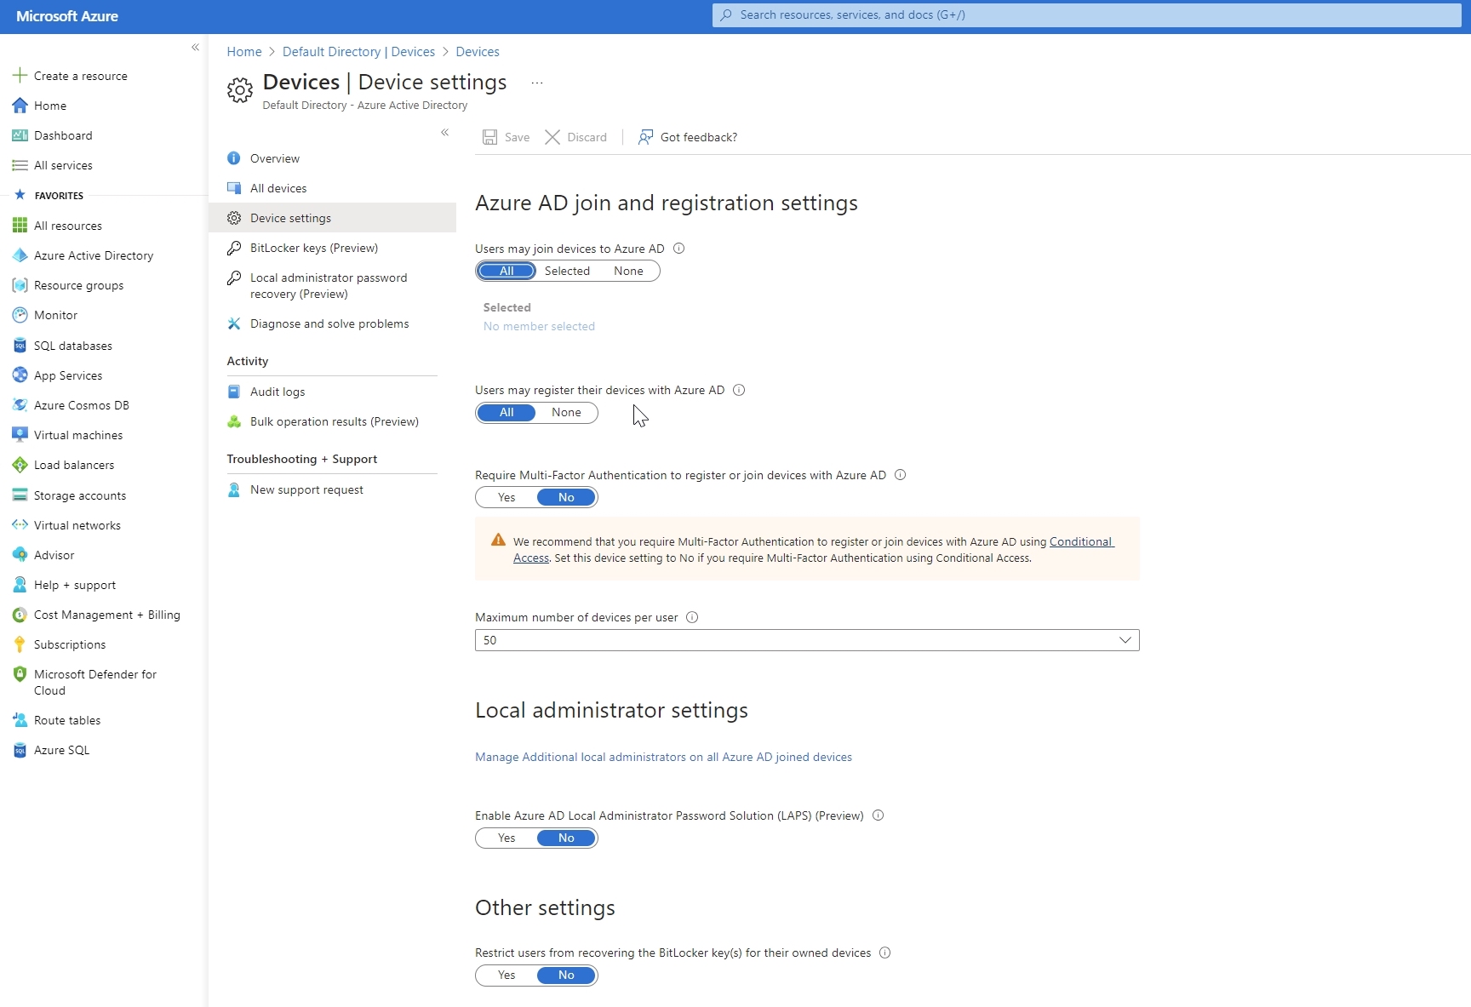This screenshot has width=1471, height=1007.
Task: Click the info icon beside Users may join devices
Action: point(679,249)
